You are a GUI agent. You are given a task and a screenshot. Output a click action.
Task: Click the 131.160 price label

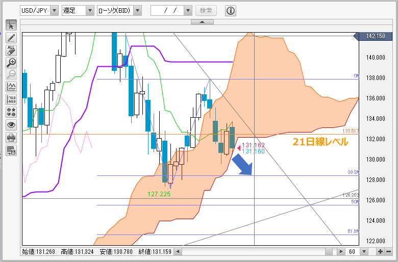(x=253, y=151)
